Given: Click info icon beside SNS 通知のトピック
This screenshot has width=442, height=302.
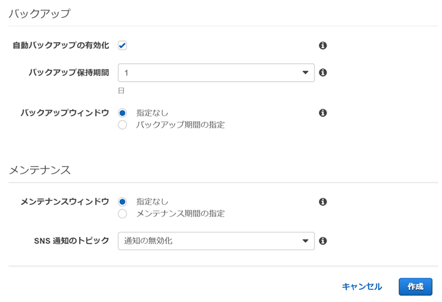Looking at the screenshot, I should point(323,241).
